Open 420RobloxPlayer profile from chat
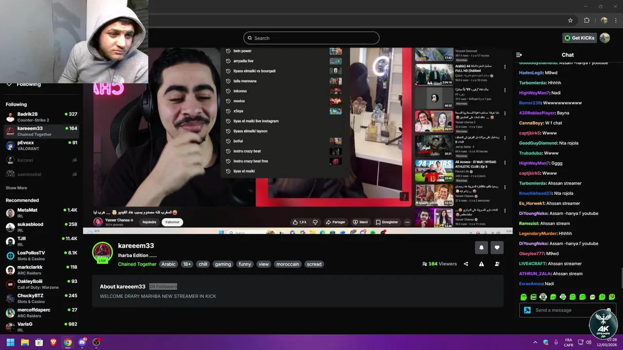This screenshot has height=350, width=623. pyautogui.click(x=537, y=113)
